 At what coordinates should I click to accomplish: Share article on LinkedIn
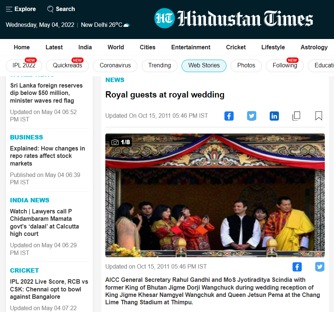pyautogui.click(x=274, y=116)
